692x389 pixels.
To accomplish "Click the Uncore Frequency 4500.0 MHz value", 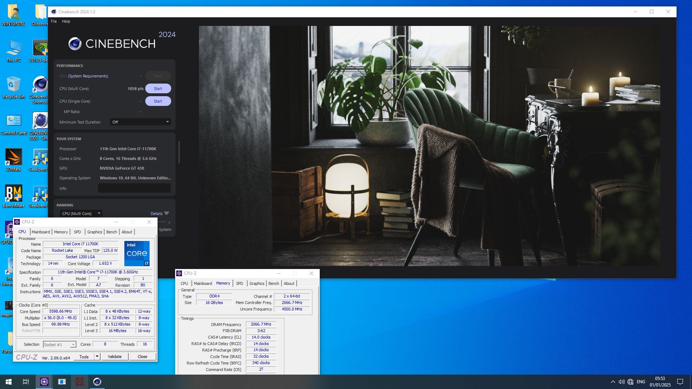I will coord(292,309).
